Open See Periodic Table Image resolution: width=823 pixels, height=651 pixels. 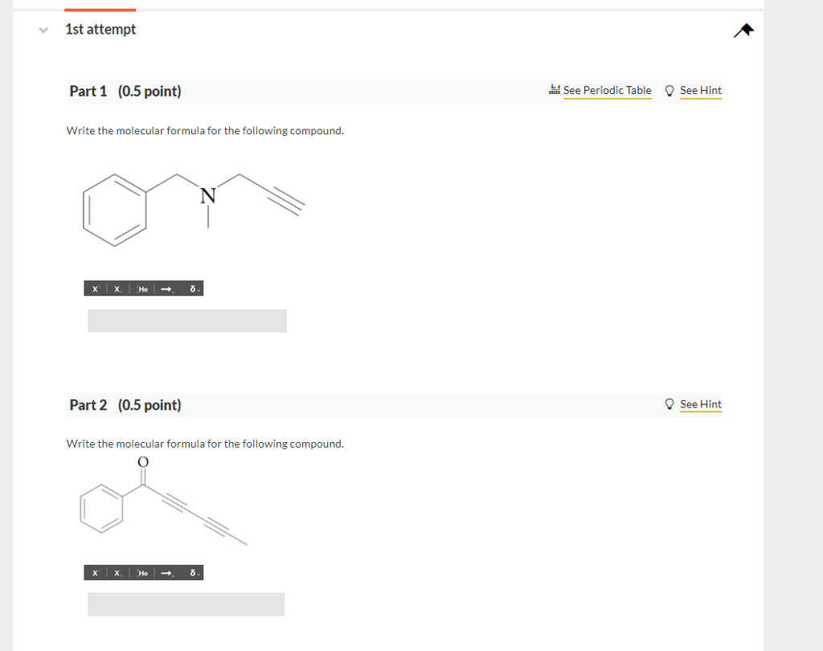(606, 90)
